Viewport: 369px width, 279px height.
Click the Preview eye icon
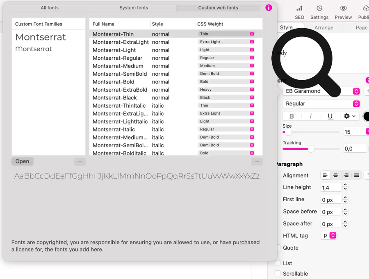[x=343, y=12]
